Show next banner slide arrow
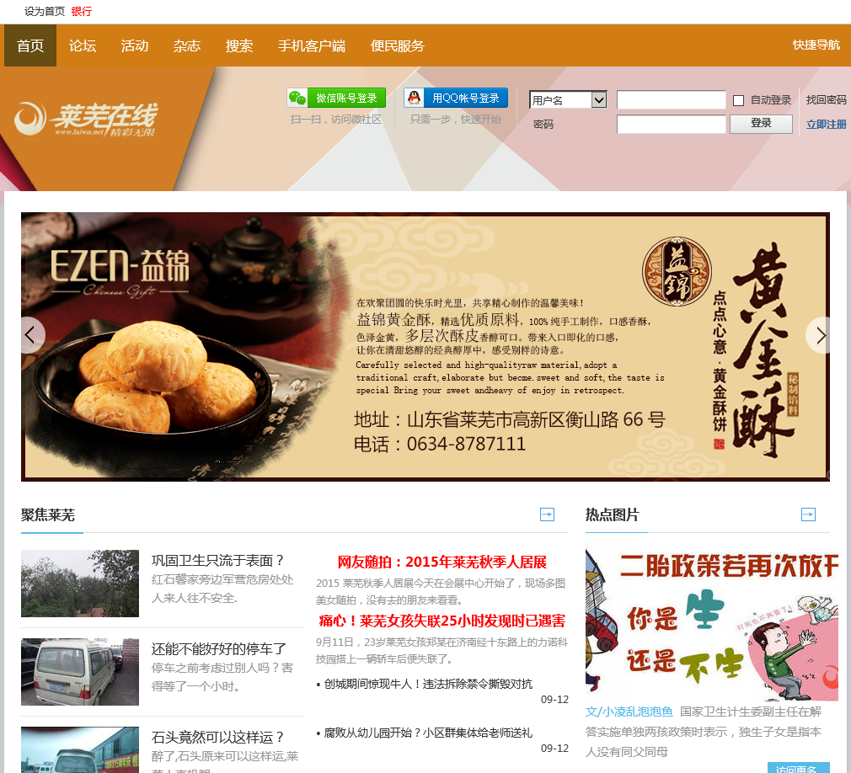Image resolution: width=851 pixels, height=773 pixels. point(818,334)
